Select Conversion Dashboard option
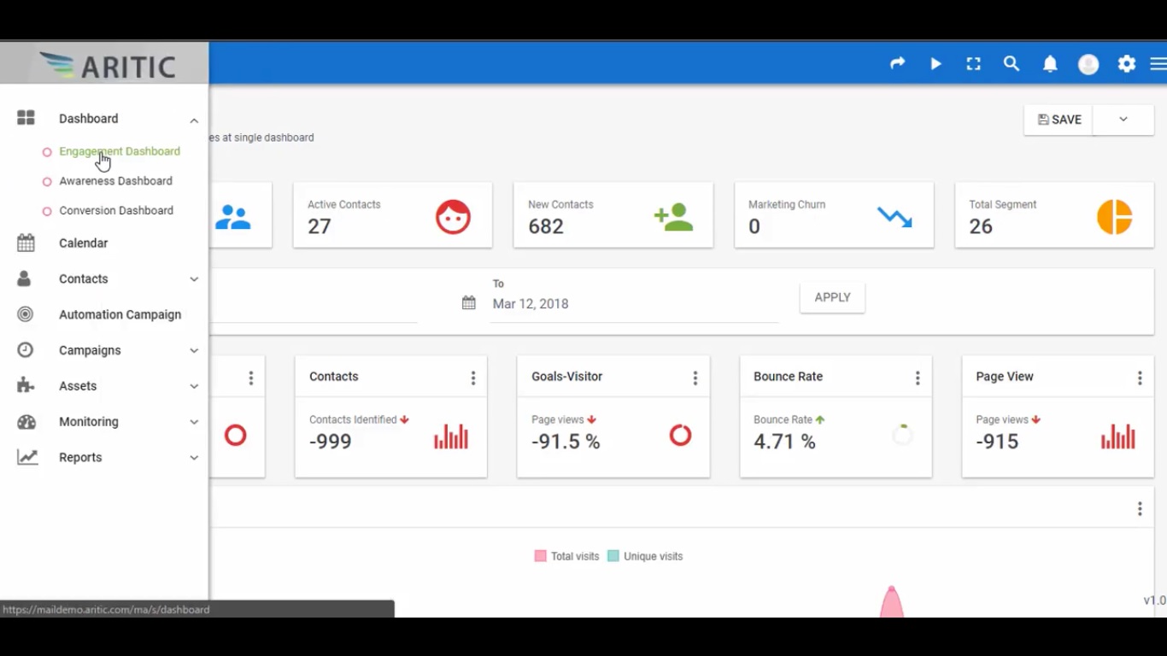Screen dimensions: 1167x656 [115, 211]
